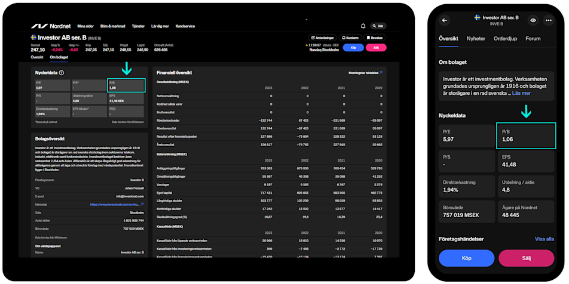Set a Kurslarm price alert
The height and width of the screenshot is (284, 569).
349,37
